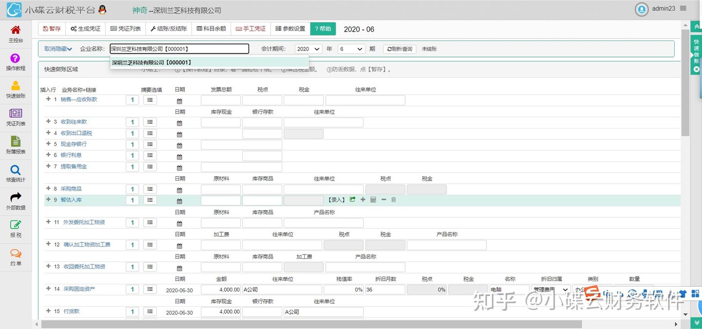Remove a line with the minus icon
This screenshot has width=702, height=329.
(x=383, y=200)
